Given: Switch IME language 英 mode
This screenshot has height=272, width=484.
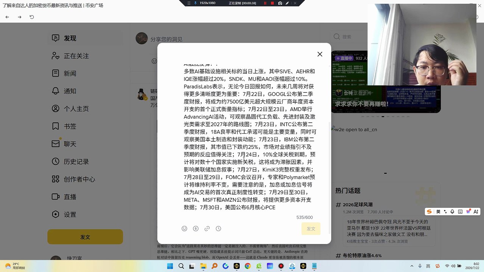Looking at the screenshot, I should 438,212.
